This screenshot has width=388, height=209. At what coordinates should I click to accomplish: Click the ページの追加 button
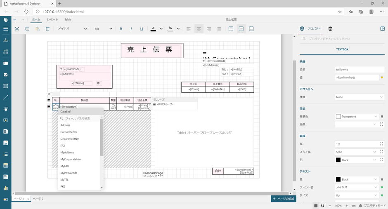pyautogui.click(x=283, y=199)
